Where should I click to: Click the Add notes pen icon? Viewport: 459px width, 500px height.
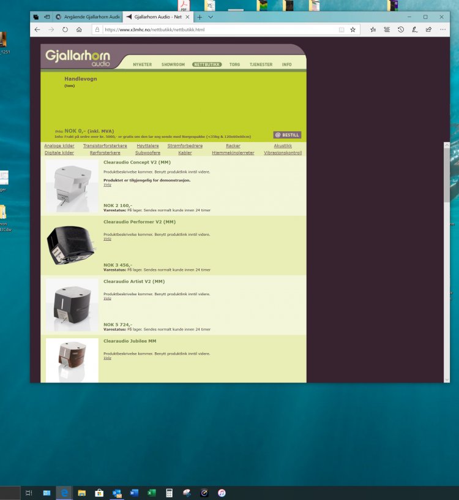415,29
